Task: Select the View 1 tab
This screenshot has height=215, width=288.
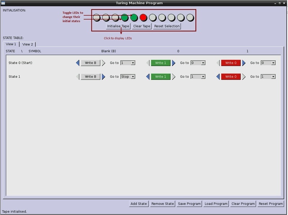Action: pyautogui.click(x=11, y=44)
